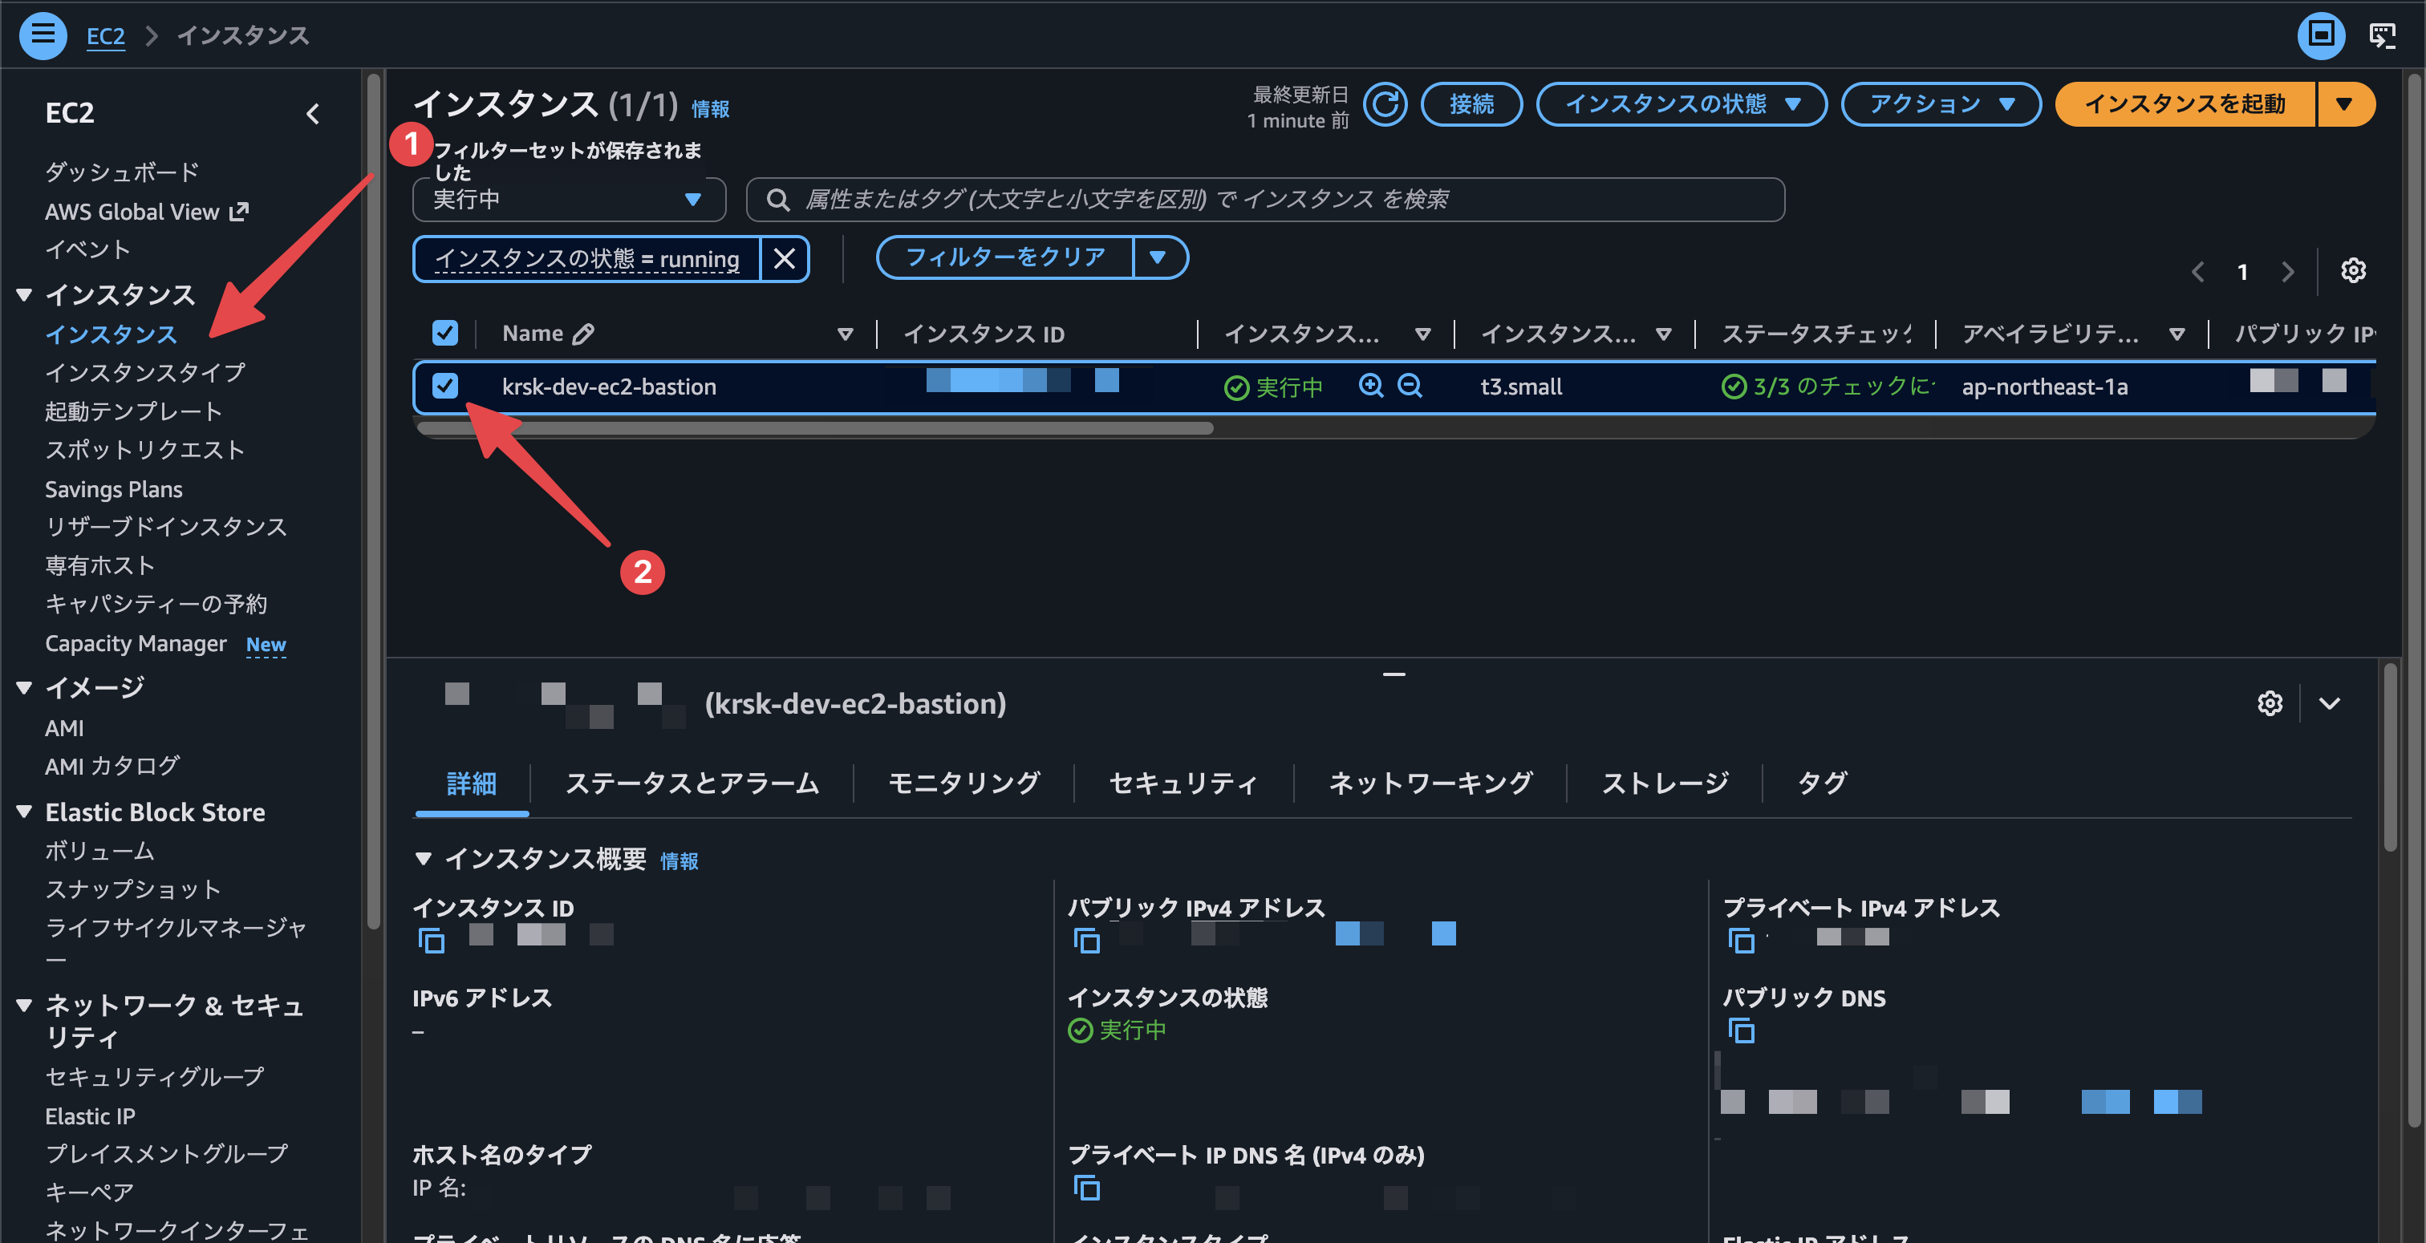The width and height of the screenshot is (2426, 1243).
Task: Open the EC2 breadcrumb link
Action: (105, 36)
